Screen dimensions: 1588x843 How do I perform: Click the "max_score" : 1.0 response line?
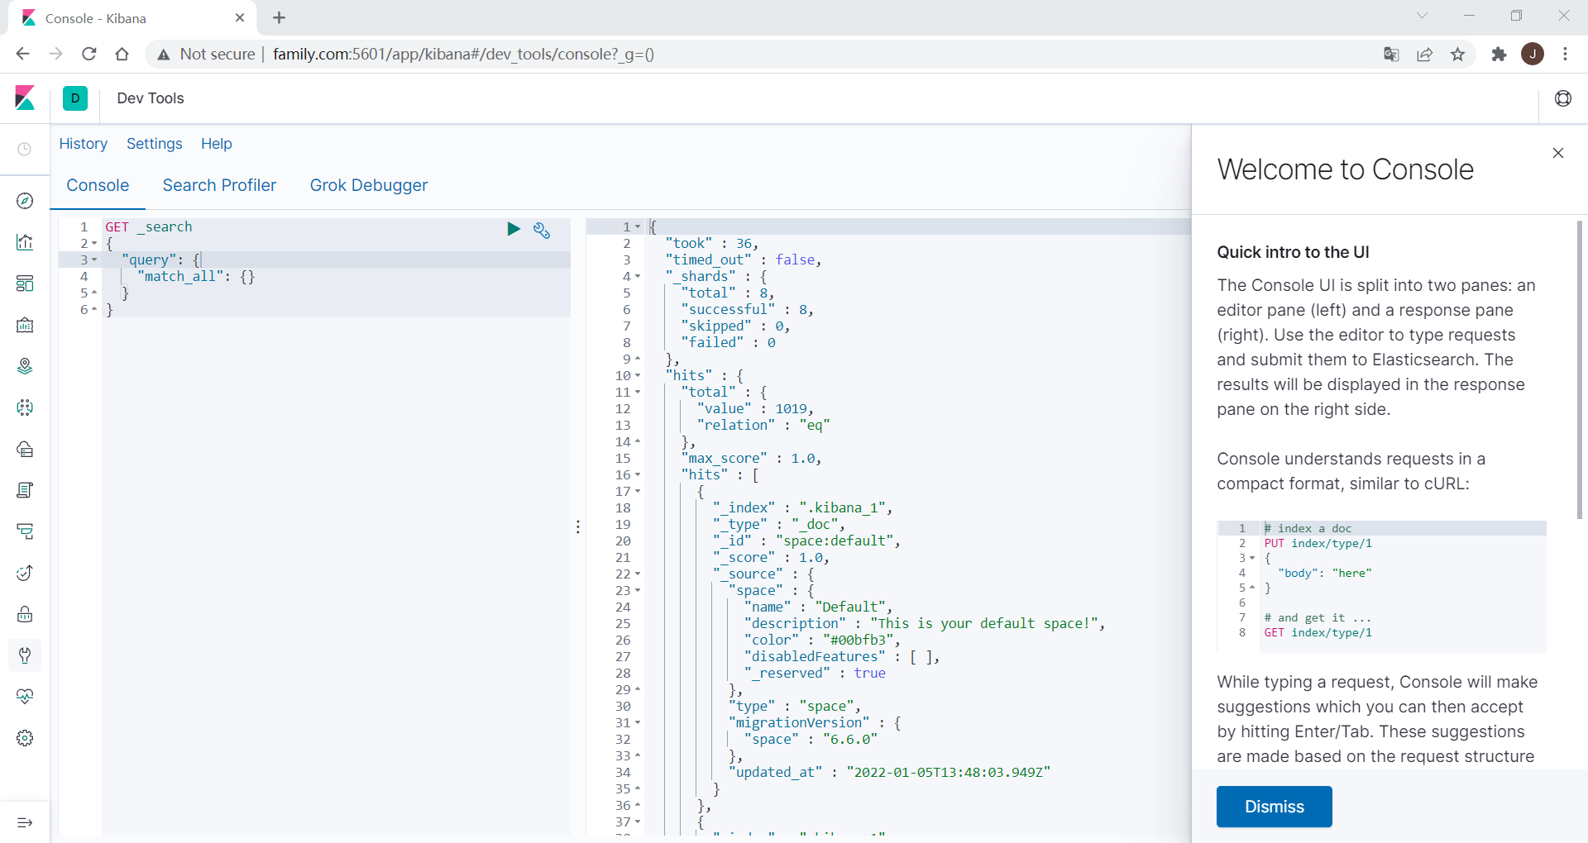(752, 458)
